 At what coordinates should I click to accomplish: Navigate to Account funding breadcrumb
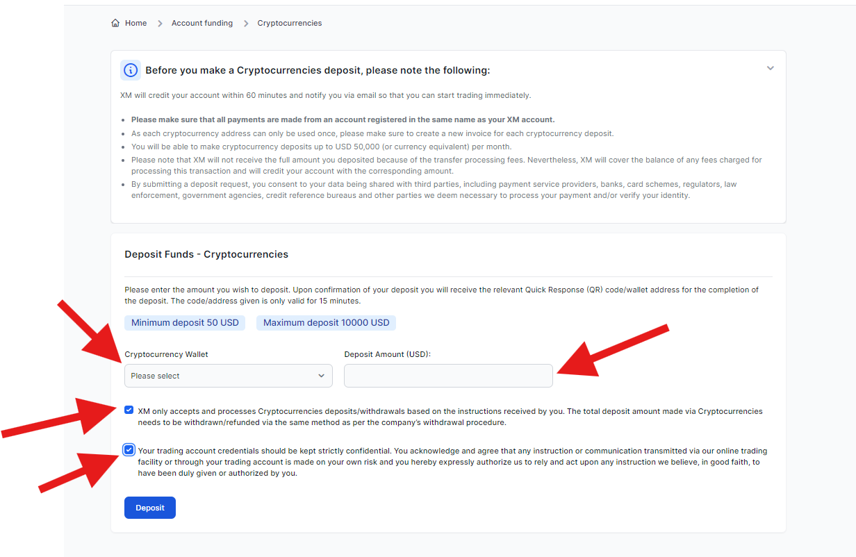pos(202,23)
